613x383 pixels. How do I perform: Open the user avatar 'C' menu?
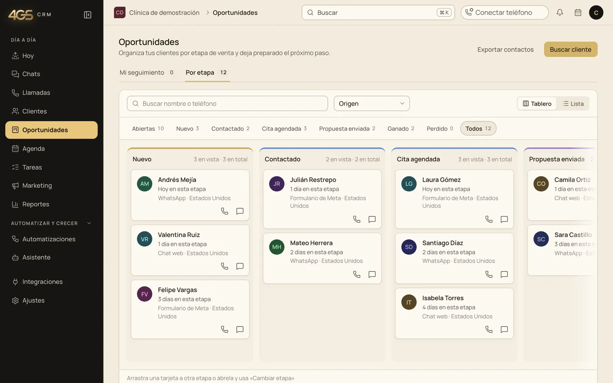pos(596,13)
